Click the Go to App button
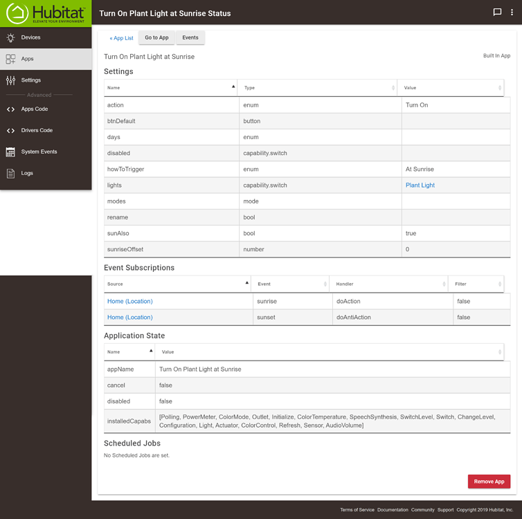Viewport: 522px width, 519px height. [156, 37]
